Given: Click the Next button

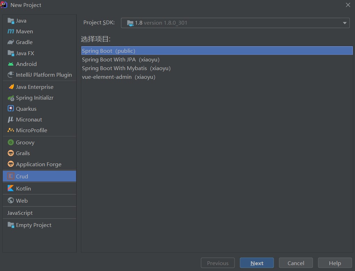Looking at the screenshot, I should [257, 263].
